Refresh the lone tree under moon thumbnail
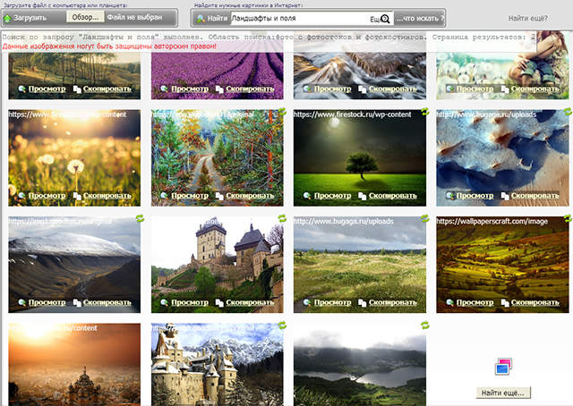This screenshot has width=573, height=406. [424, 112]
